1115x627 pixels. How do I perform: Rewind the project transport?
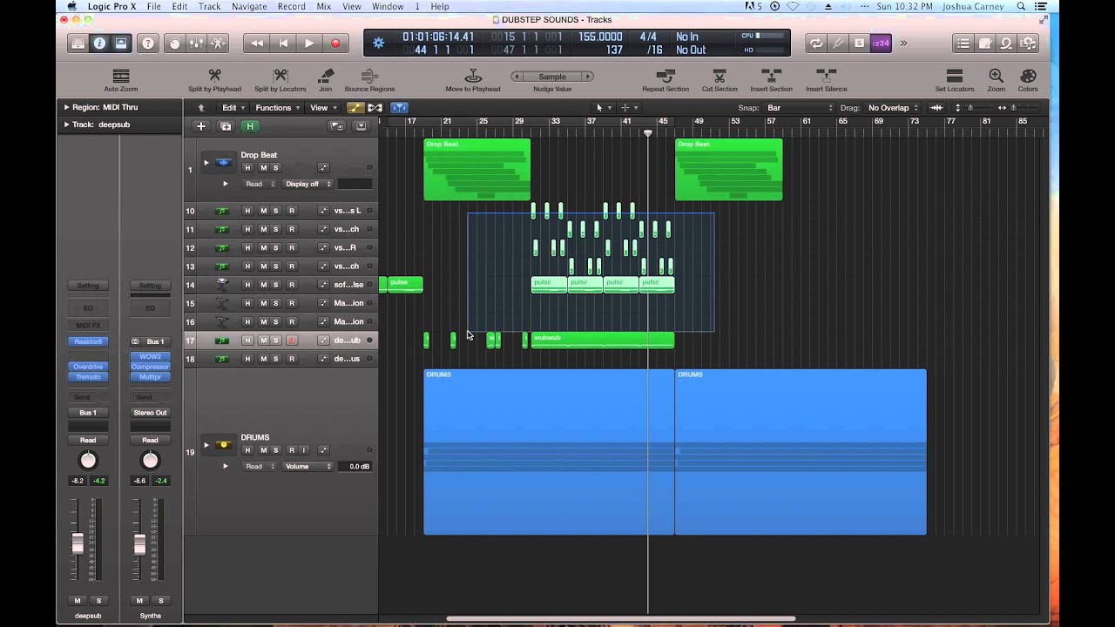click(257, 43)
